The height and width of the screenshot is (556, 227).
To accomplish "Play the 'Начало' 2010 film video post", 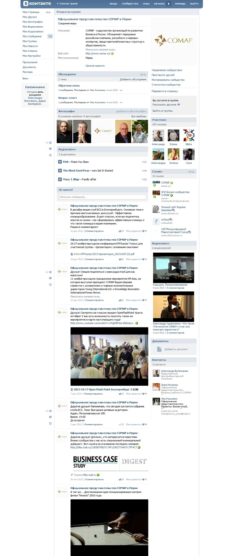I will coord(109,528).
